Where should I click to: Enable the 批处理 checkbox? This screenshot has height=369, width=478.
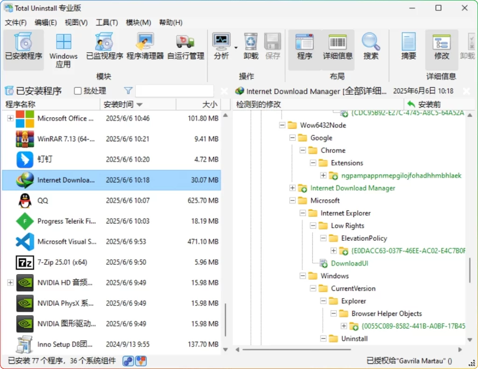(77, 91)
